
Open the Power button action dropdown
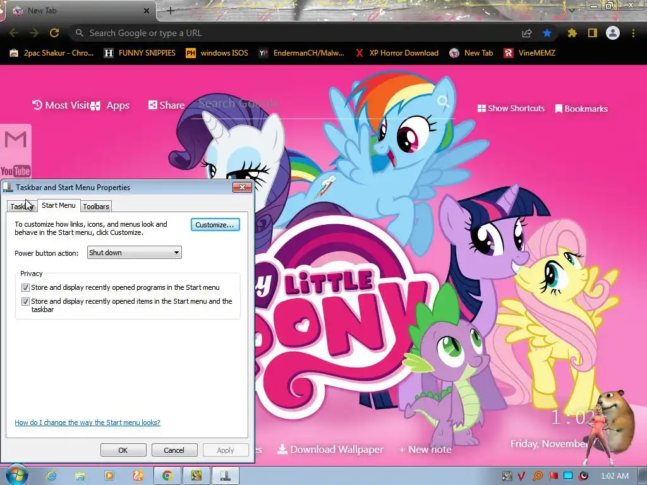(134, 253)
